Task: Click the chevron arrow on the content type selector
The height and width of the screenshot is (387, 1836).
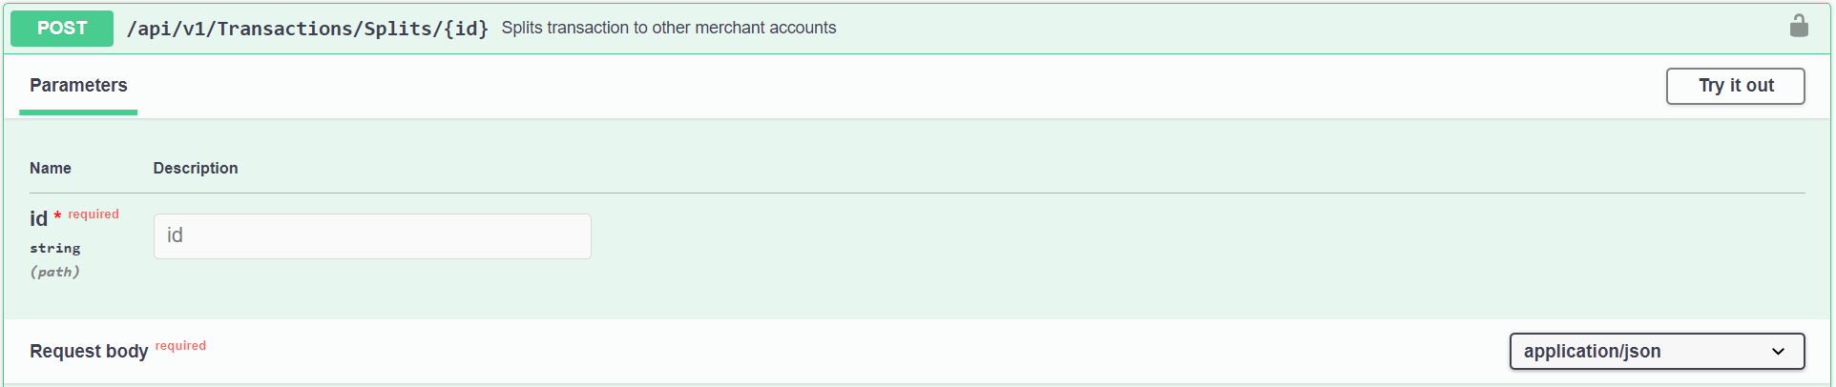Action: (x=1778, y=352)
